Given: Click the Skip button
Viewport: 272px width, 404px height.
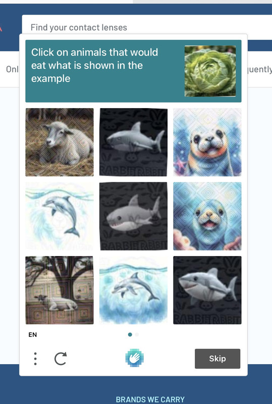Looking at the screenshot, I should click(217, 359).
